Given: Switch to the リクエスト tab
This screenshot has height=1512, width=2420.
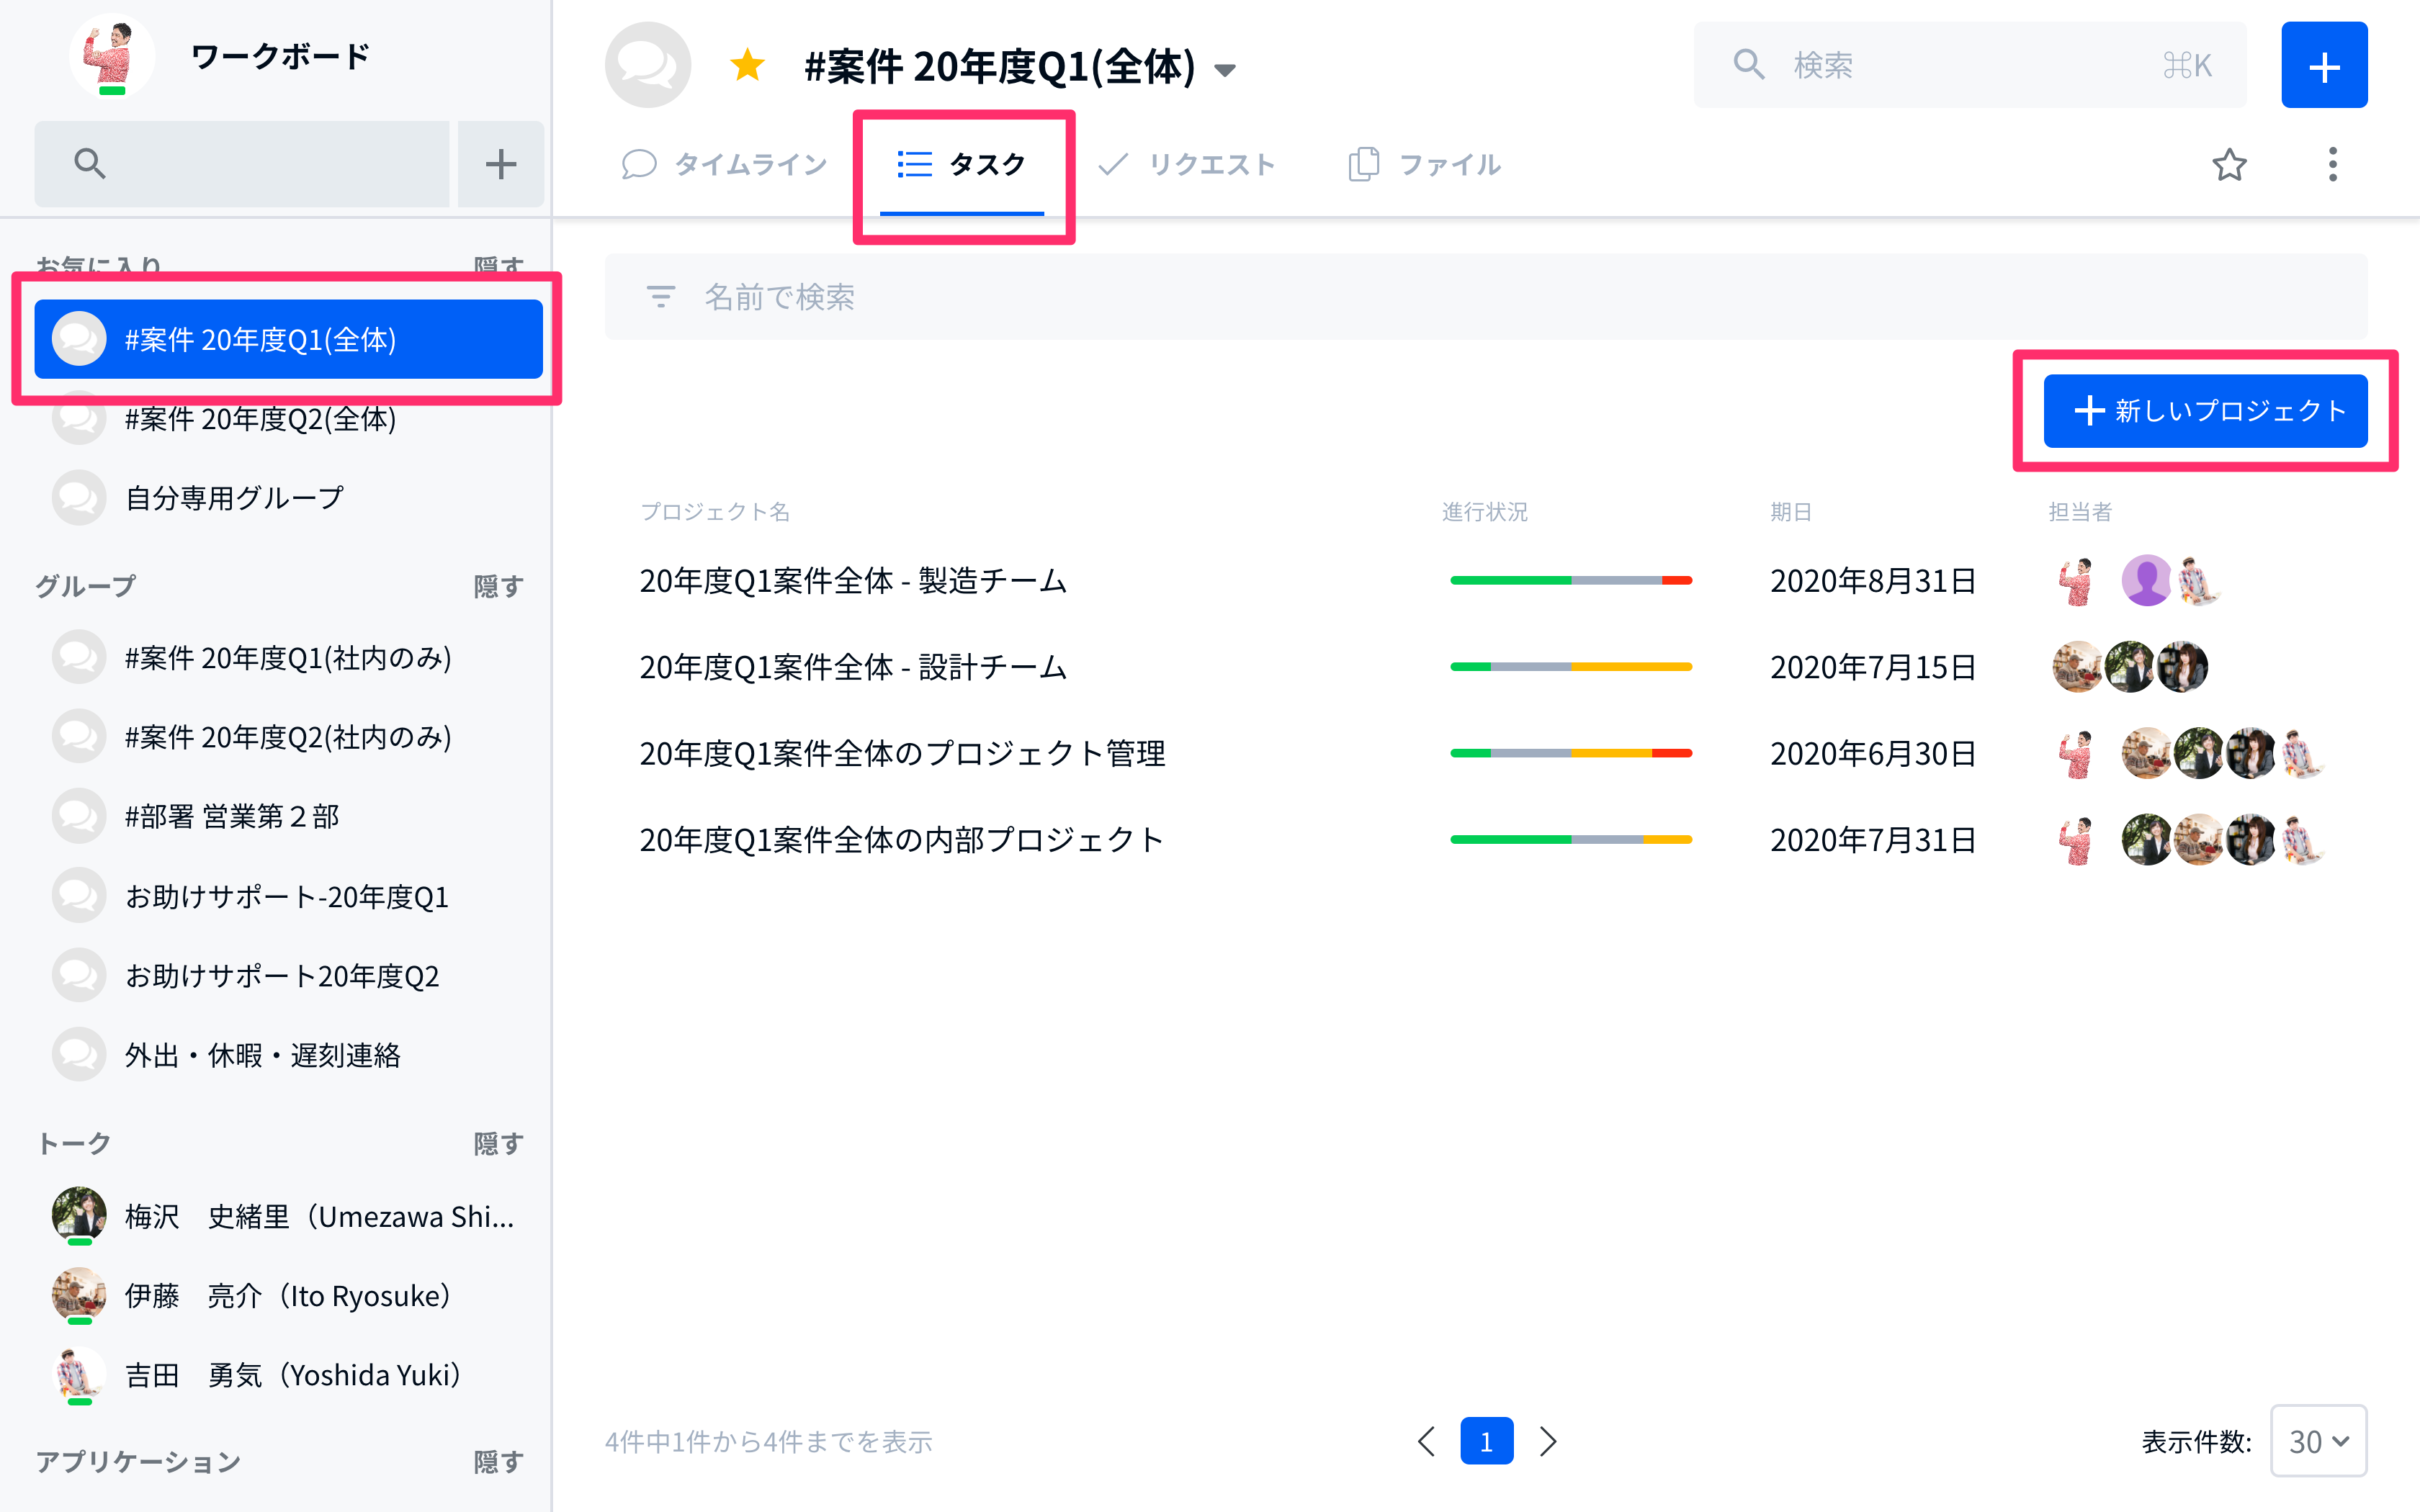Looking at the screenshot, I should click(1186, 165).
